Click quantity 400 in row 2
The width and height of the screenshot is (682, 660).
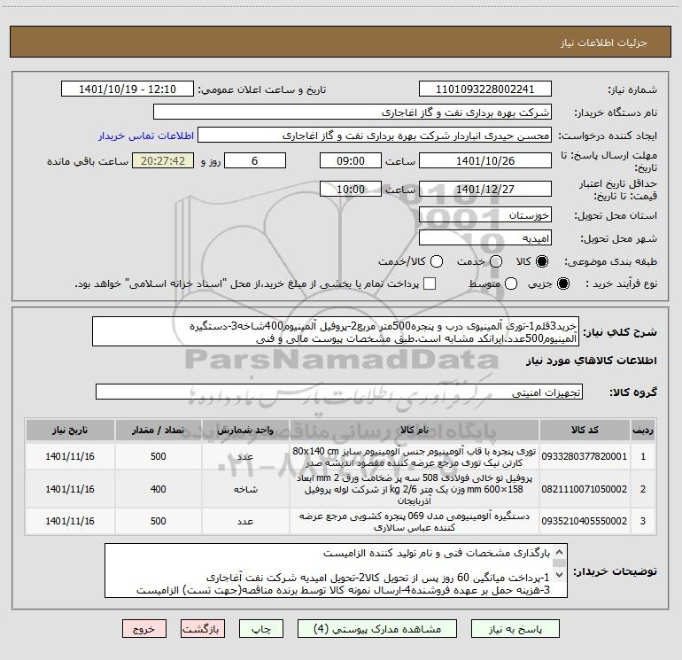coord(159,489)
